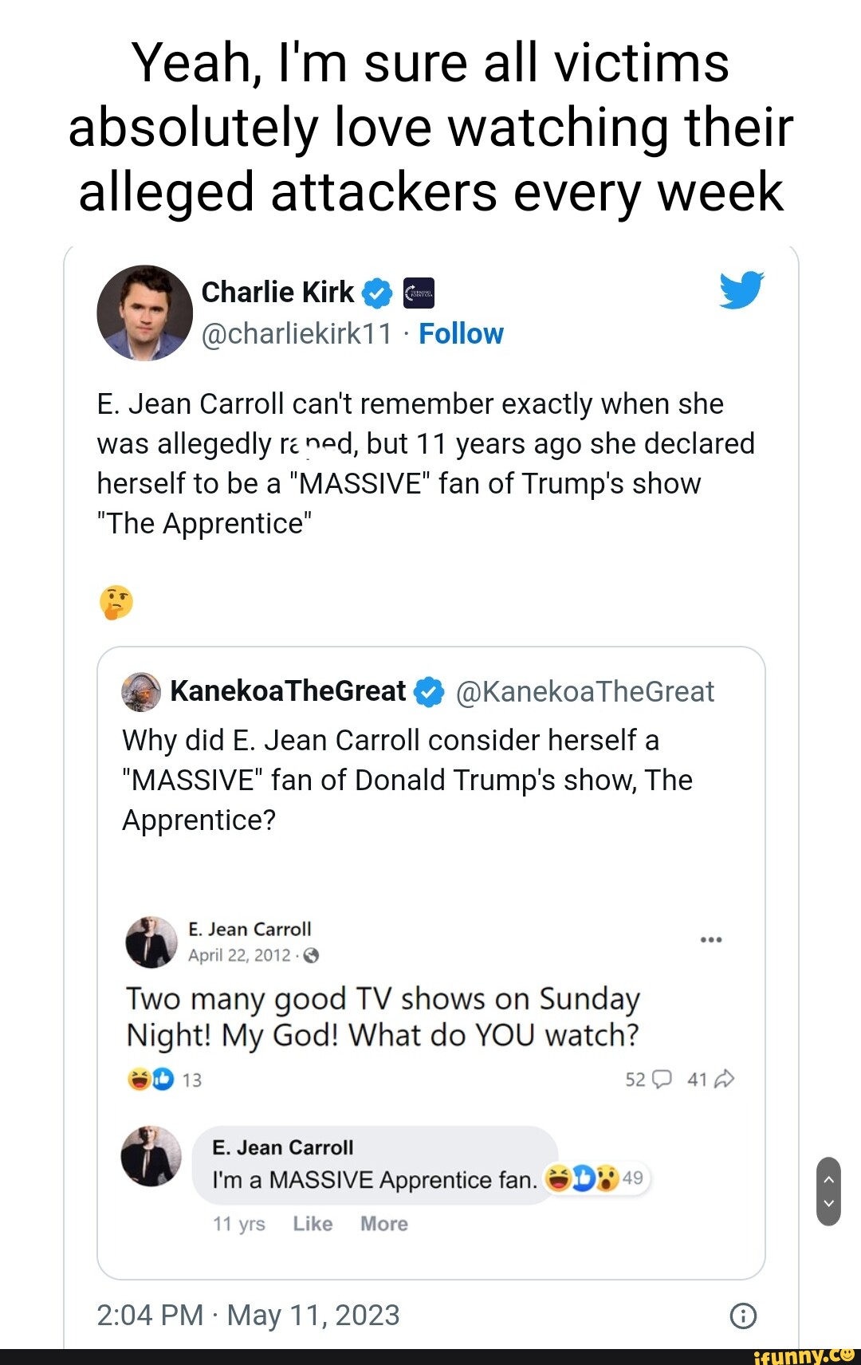Click the tweet info circle icon

pyautogui.click(x=743, y=1316)
